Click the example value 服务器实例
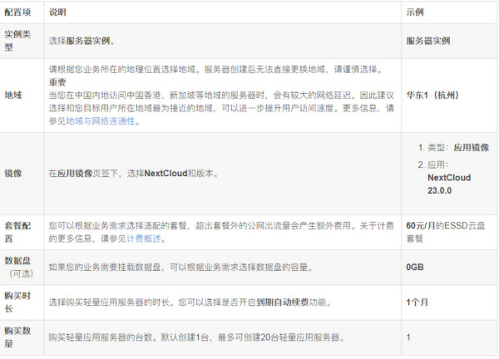 (428, 41)
